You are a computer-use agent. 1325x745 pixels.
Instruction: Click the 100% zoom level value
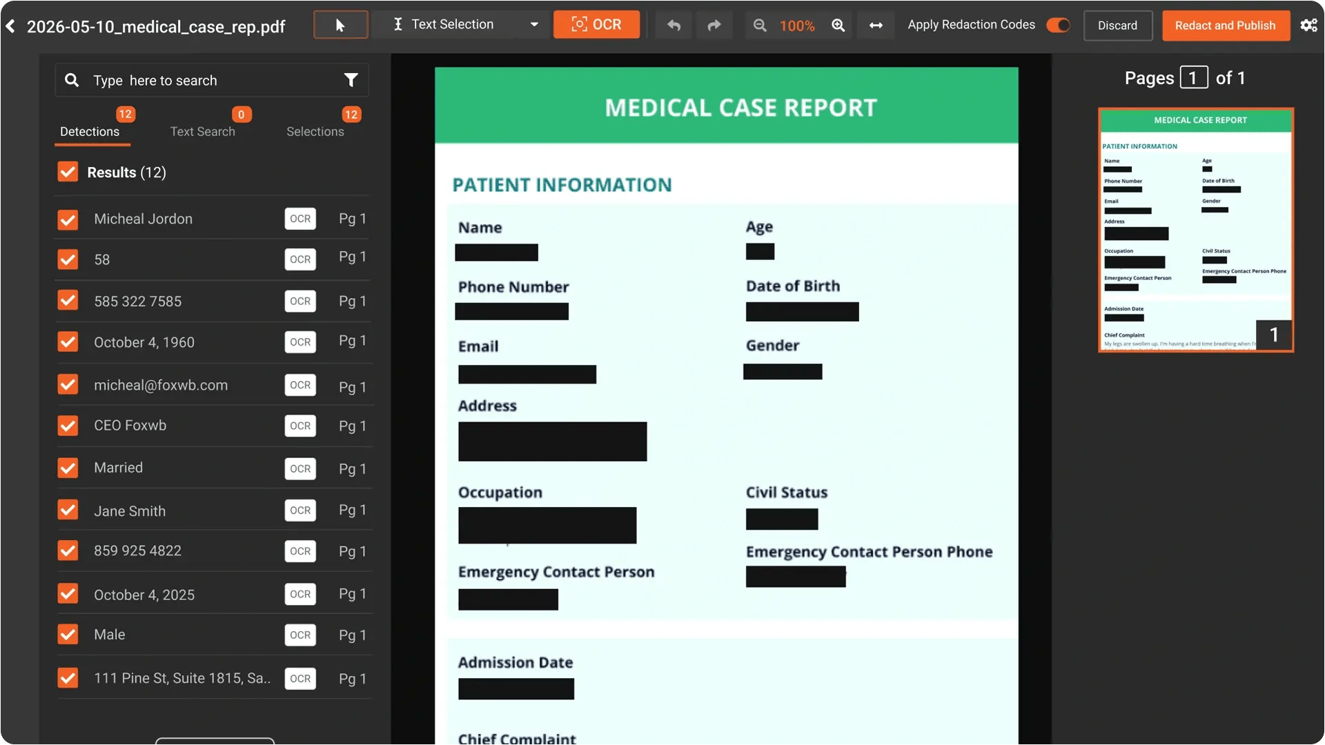click(797, 26)
